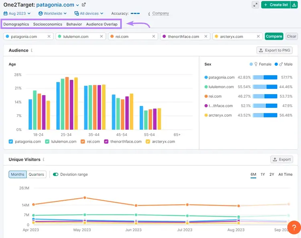301x238 pixels.
Task: Click the arcteryx.com domain input field
Action: (x=237, y=36)
